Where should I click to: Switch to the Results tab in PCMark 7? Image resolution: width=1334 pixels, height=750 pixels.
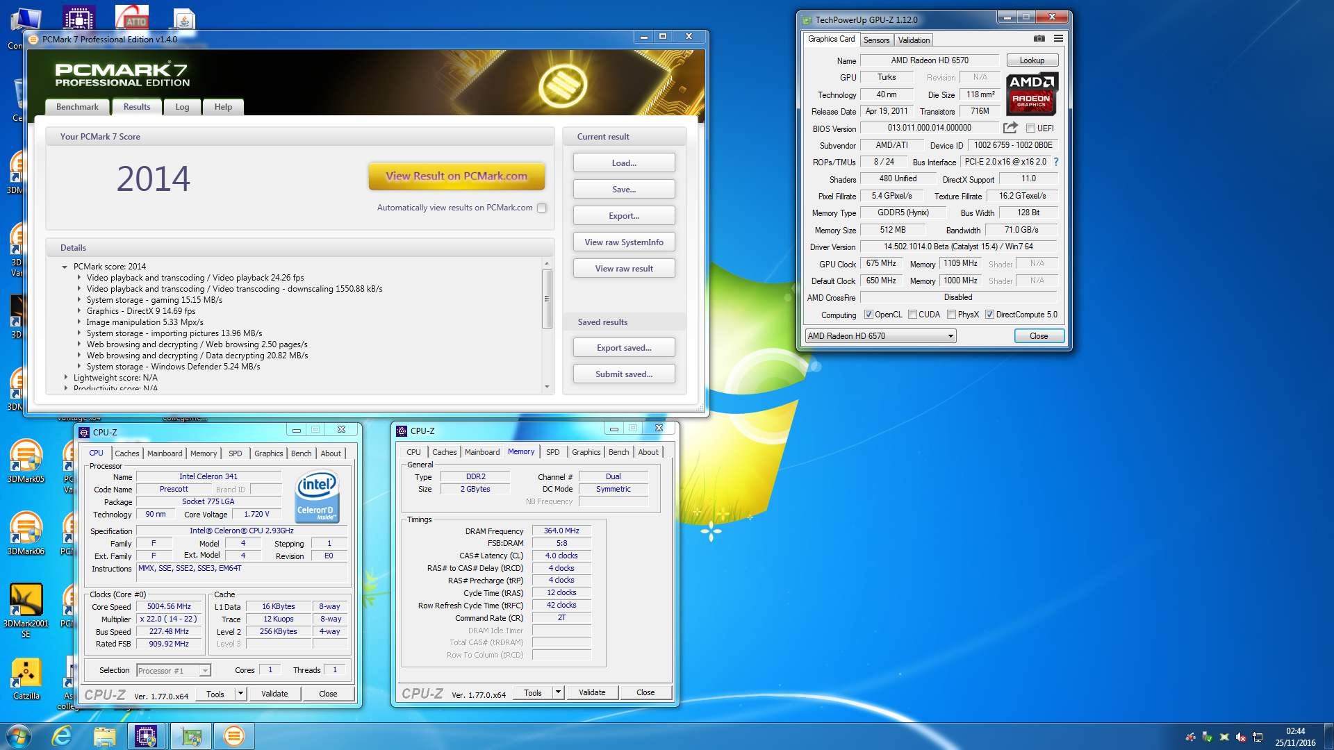(137, 107)
